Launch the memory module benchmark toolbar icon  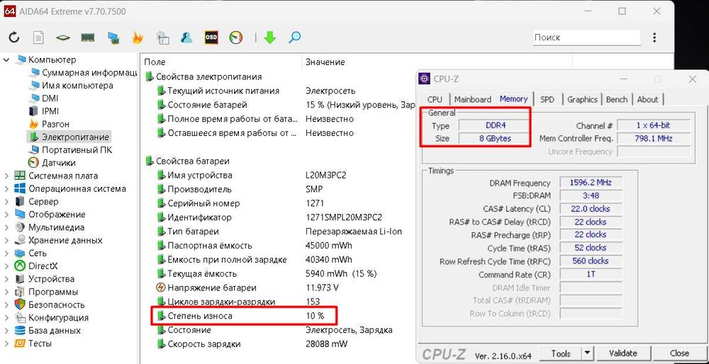87,37
